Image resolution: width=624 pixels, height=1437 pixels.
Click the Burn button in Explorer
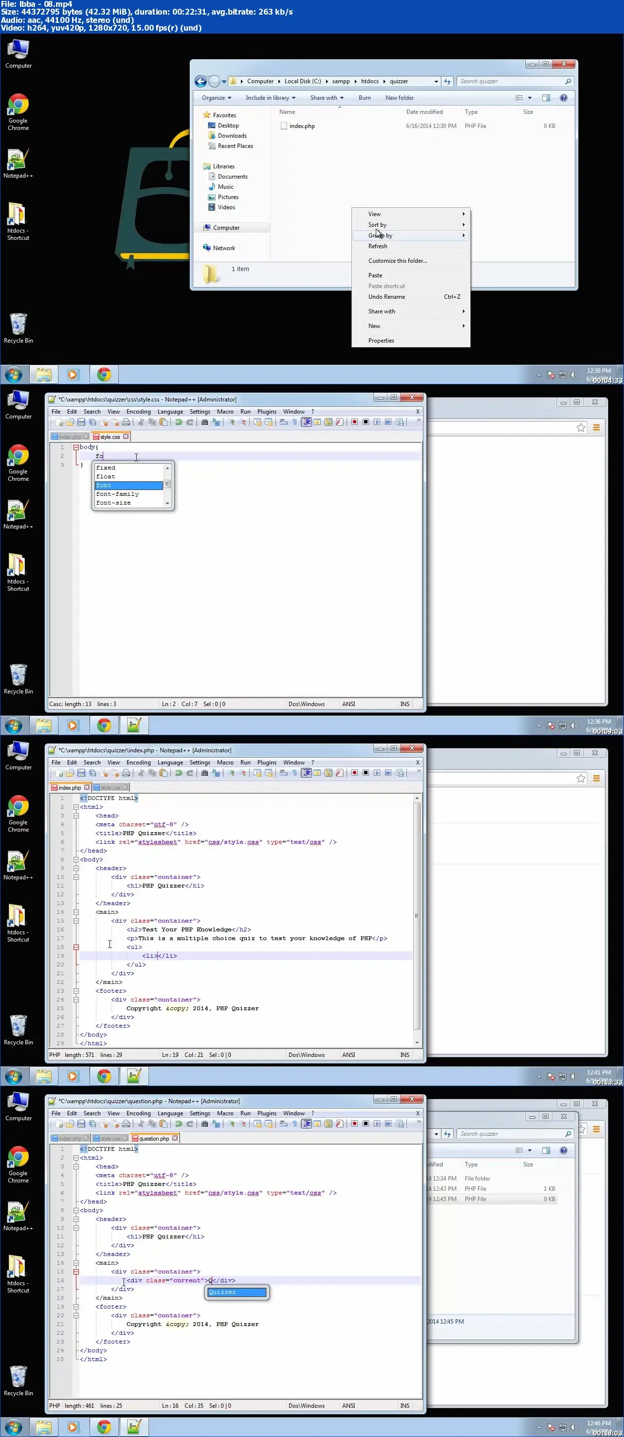tap(365, 98)
